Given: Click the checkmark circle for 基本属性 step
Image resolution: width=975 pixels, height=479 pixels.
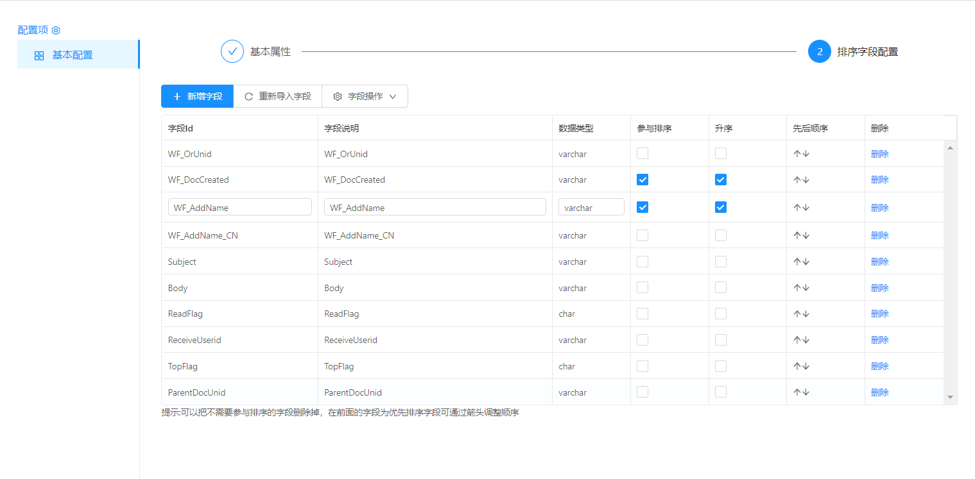Looking at the screenshot, I should point(232,51).
